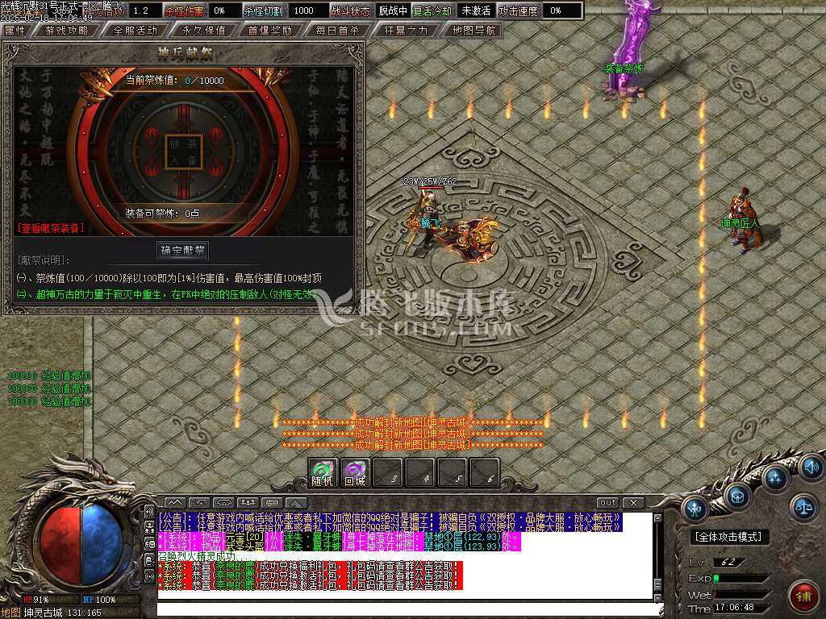Open the 永久保值 menu
The height and width of the screenshot is (619, 826).
[203, 31]
